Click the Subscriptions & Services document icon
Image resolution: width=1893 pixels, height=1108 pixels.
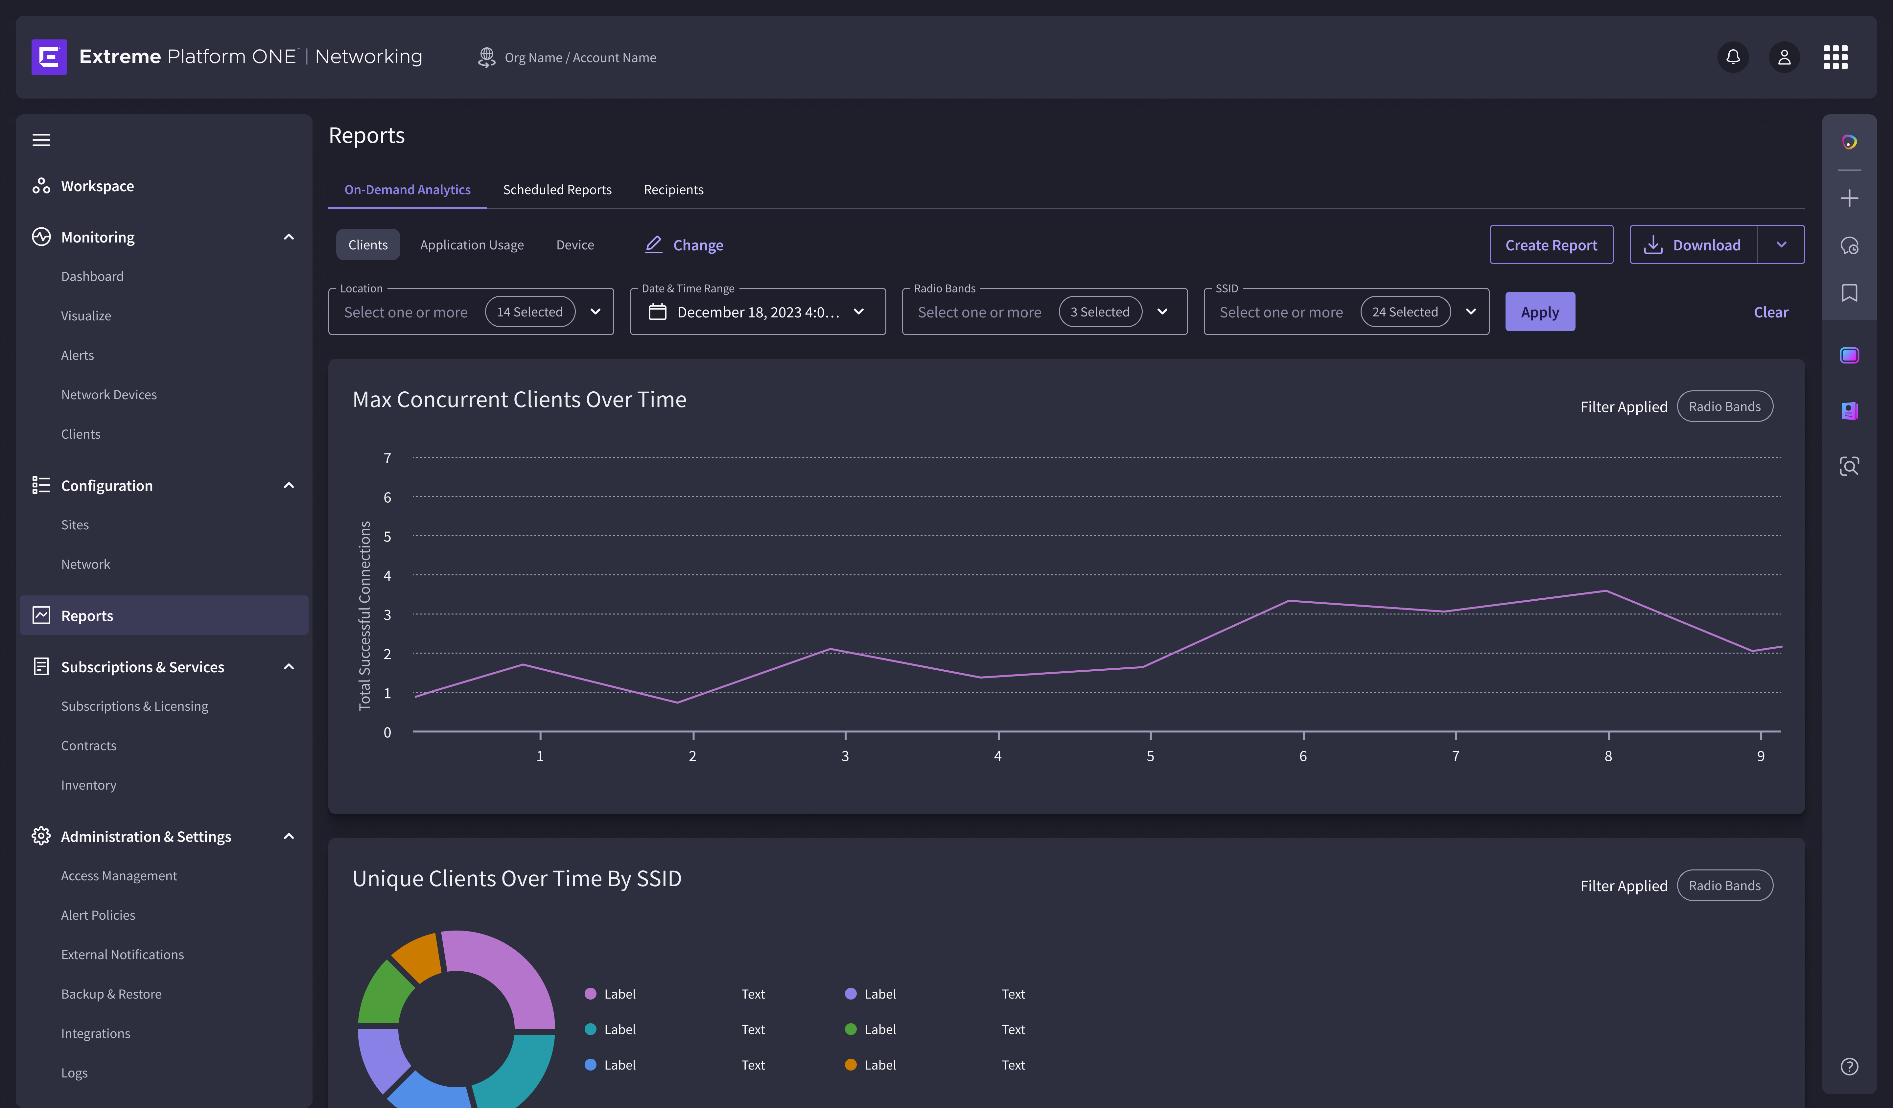click(41, 666)
